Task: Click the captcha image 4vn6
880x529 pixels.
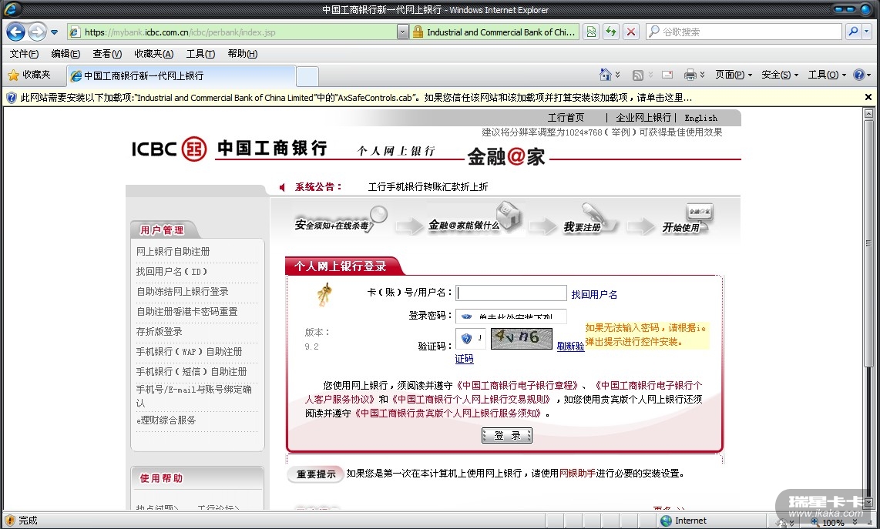Action: point(522,338)
